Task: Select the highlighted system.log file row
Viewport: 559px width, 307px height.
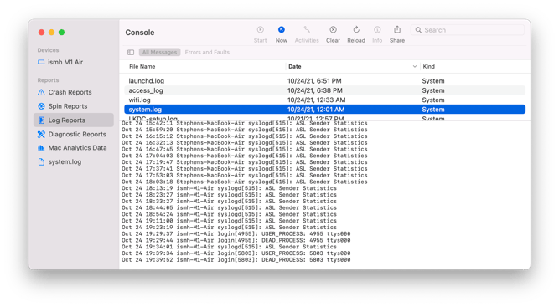Action: point(325,110)
